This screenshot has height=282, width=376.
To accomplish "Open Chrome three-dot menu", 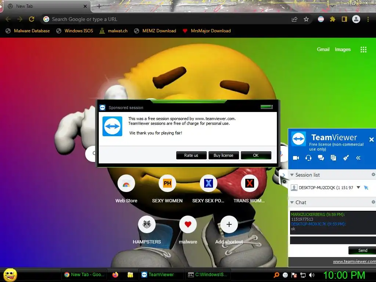I will tap(368, 19).
